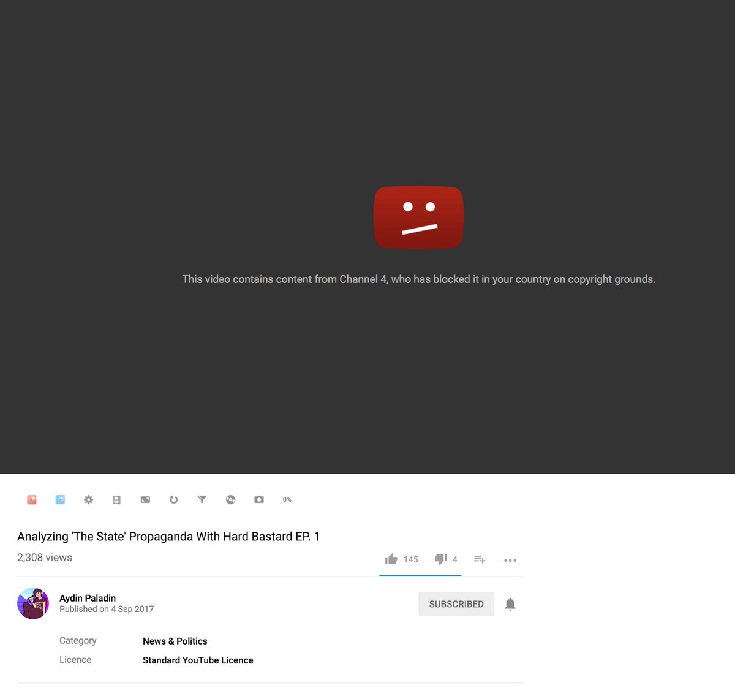Toggle the notification bell
Viewport: 735px width, 688px height.
pyautogui.click(x=510, y=604)
